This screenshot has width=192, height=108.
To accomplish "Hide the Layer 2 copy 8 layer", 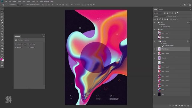I will (x=154, y=53).
